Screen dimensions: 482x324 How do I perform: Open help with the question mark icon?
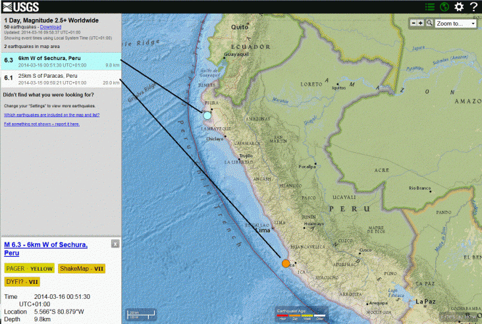473,7
